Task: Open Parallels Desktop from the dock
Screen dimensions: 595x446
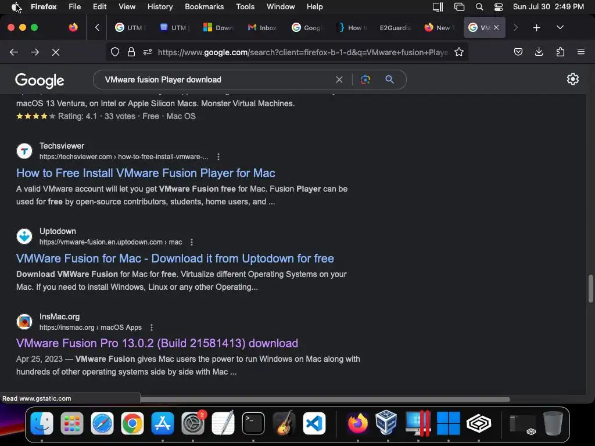Action: pyautogui.click(x=418, y=423)
